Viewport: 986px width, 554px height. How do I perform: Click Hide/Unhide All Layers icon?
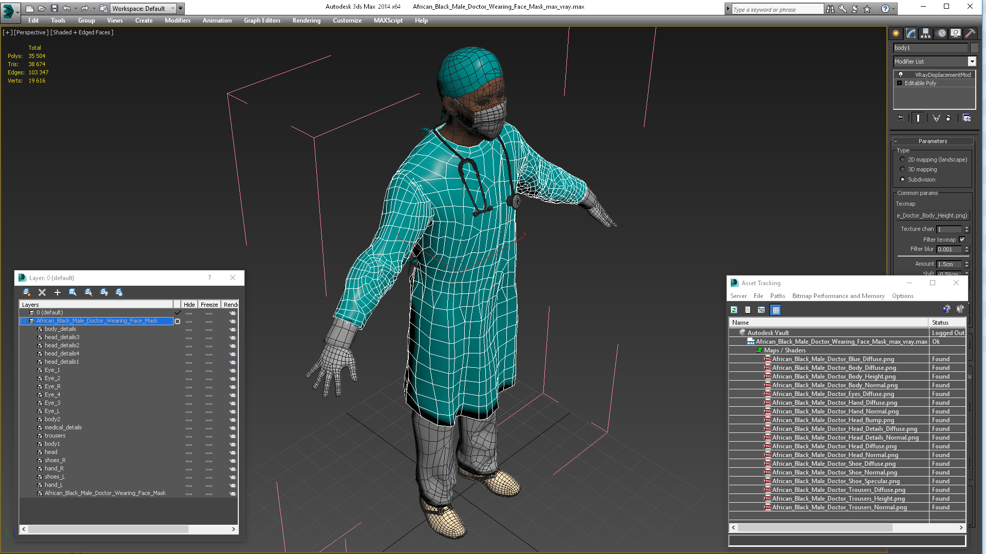(104, 292)
